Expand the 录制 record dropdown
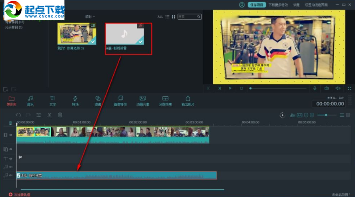This screenshot has height=197, width=355. coord(90,17)
